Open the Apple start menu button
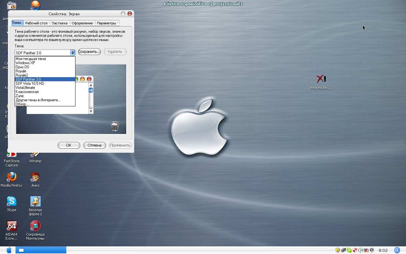406x254 pixels. [x=9, y=250]
